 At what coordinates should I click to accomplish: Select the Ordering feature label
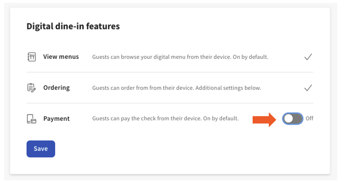pyautogui.click(x=56, y=88)
